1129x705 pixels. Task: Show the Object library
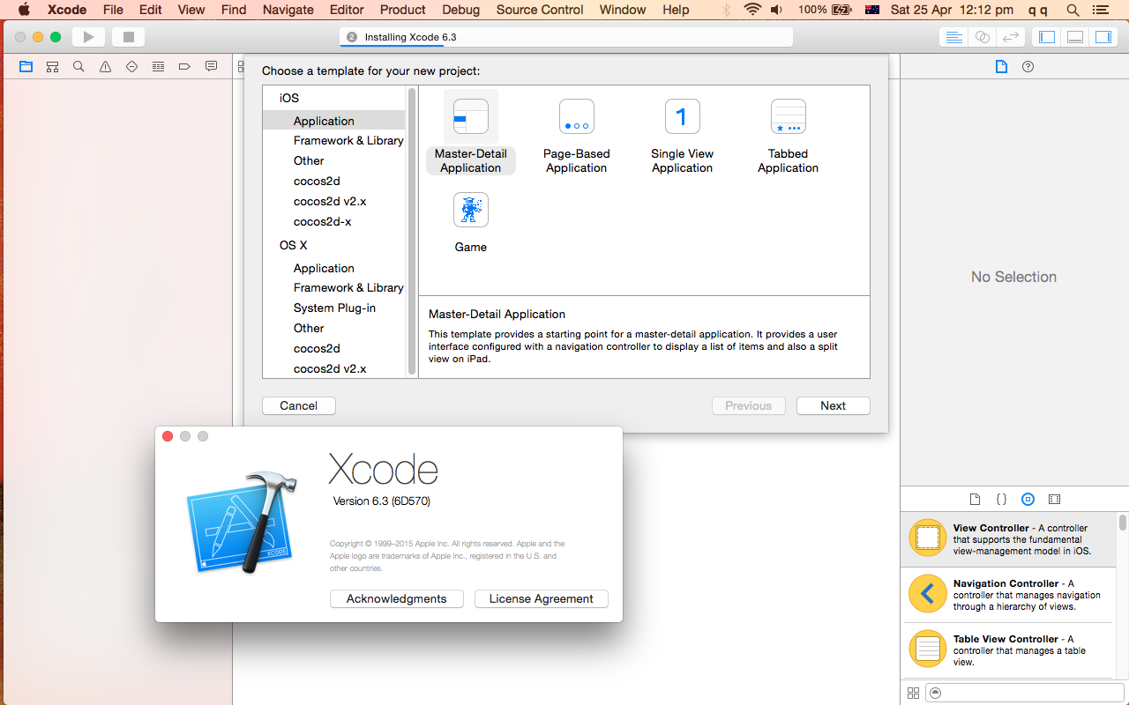tap(1028, 499)
